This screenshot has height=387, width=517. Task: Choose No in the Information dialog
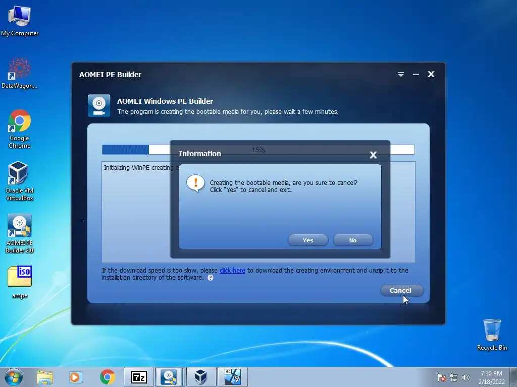tap(353, 240)
